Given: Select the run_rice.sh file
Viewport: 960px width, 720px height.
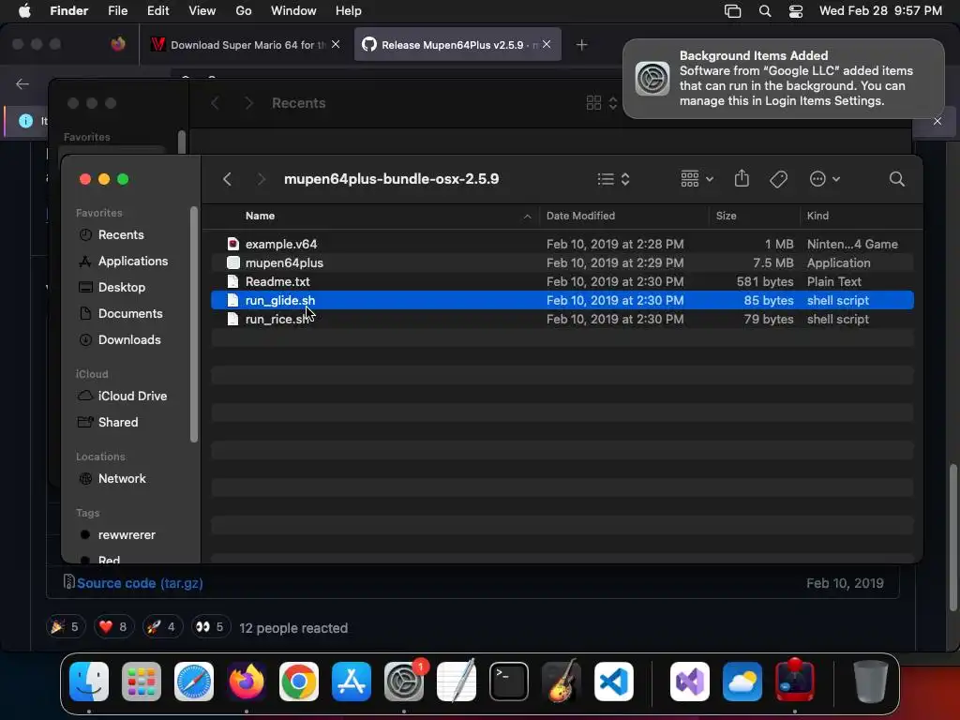Looking at the screenshot, I should point(562,319).
